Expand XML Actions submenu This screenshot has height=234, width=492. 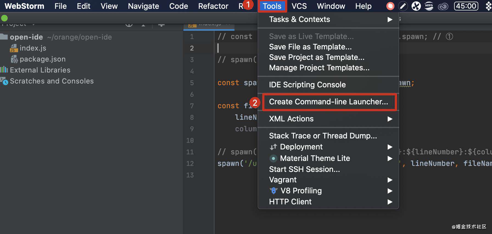click(328, 119)
